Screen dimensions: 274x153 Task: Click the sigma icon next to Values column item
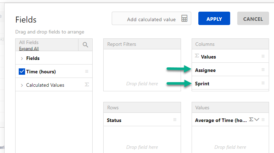(x=197, y=56)
